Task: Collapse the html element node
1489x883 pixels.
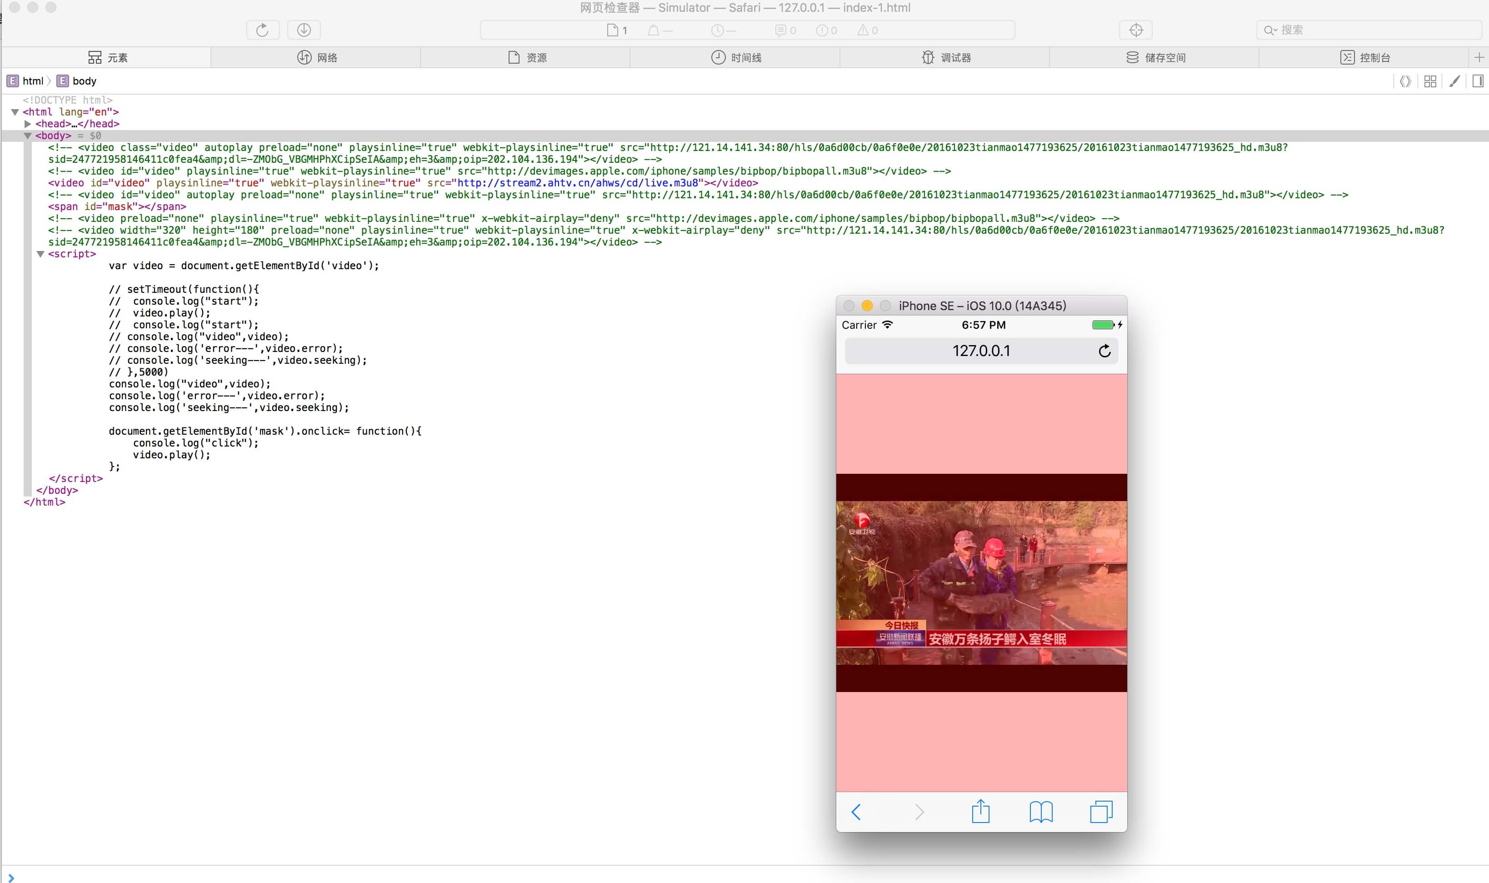Action: coord(15,112)
